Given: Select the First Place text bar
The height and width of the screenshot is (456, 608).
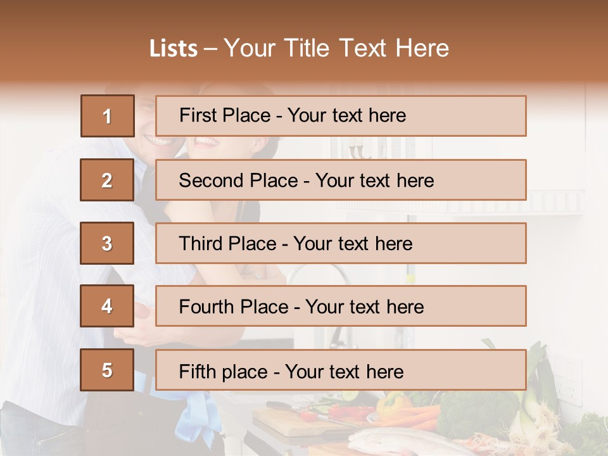Looking at the screenshot, I should [340, 116].
